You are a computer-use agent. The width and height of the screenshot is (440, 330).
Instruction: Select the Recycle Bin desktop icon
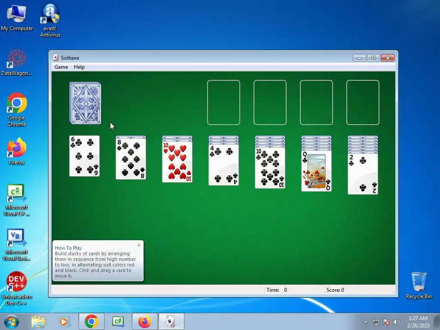[x=419, y=285]
